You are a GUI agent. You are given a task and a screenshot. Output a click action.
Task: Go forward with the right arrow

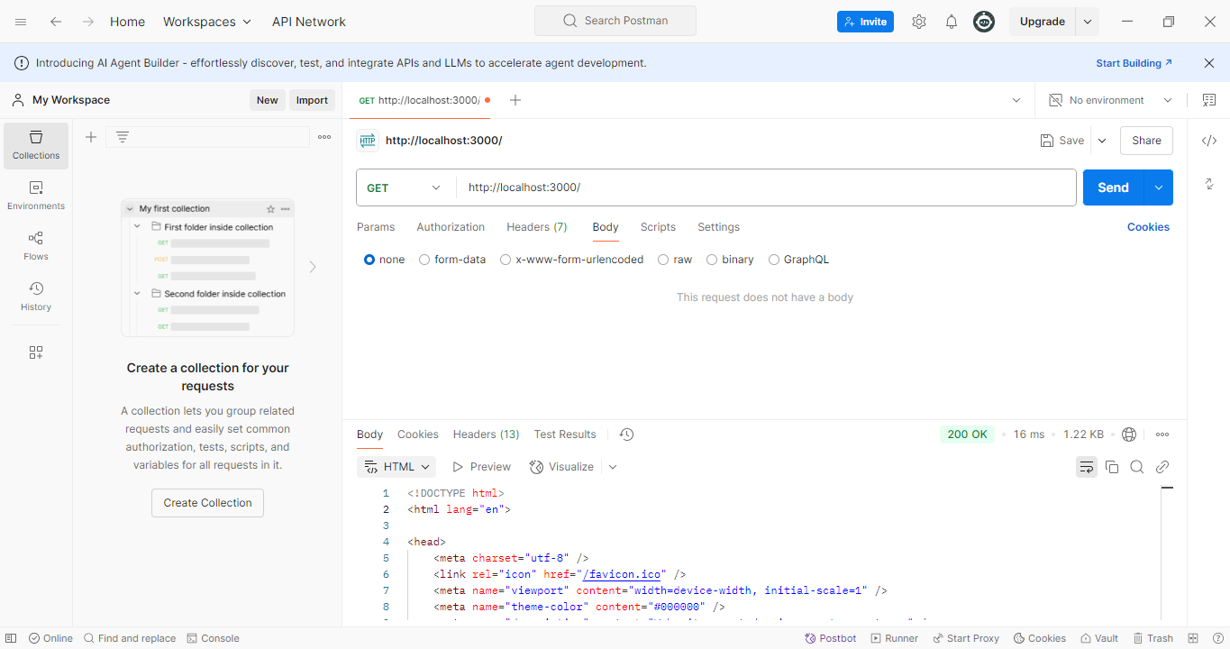pyautogui.click(x=88, y=22)
